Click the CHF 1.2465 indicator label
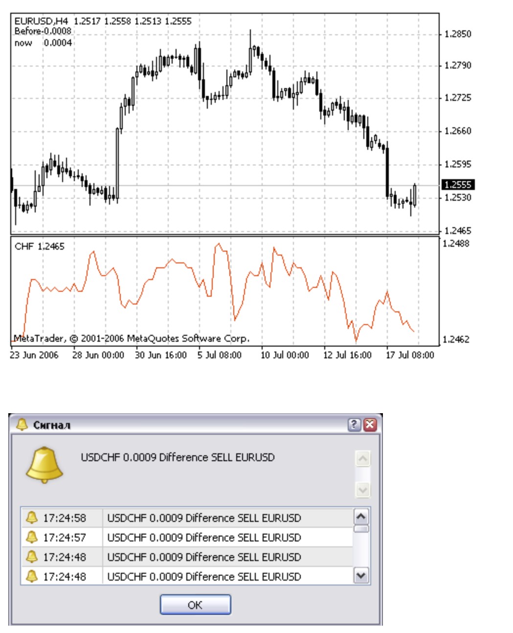The width and height of the screenshot is (513, 633). pos(39,246)
